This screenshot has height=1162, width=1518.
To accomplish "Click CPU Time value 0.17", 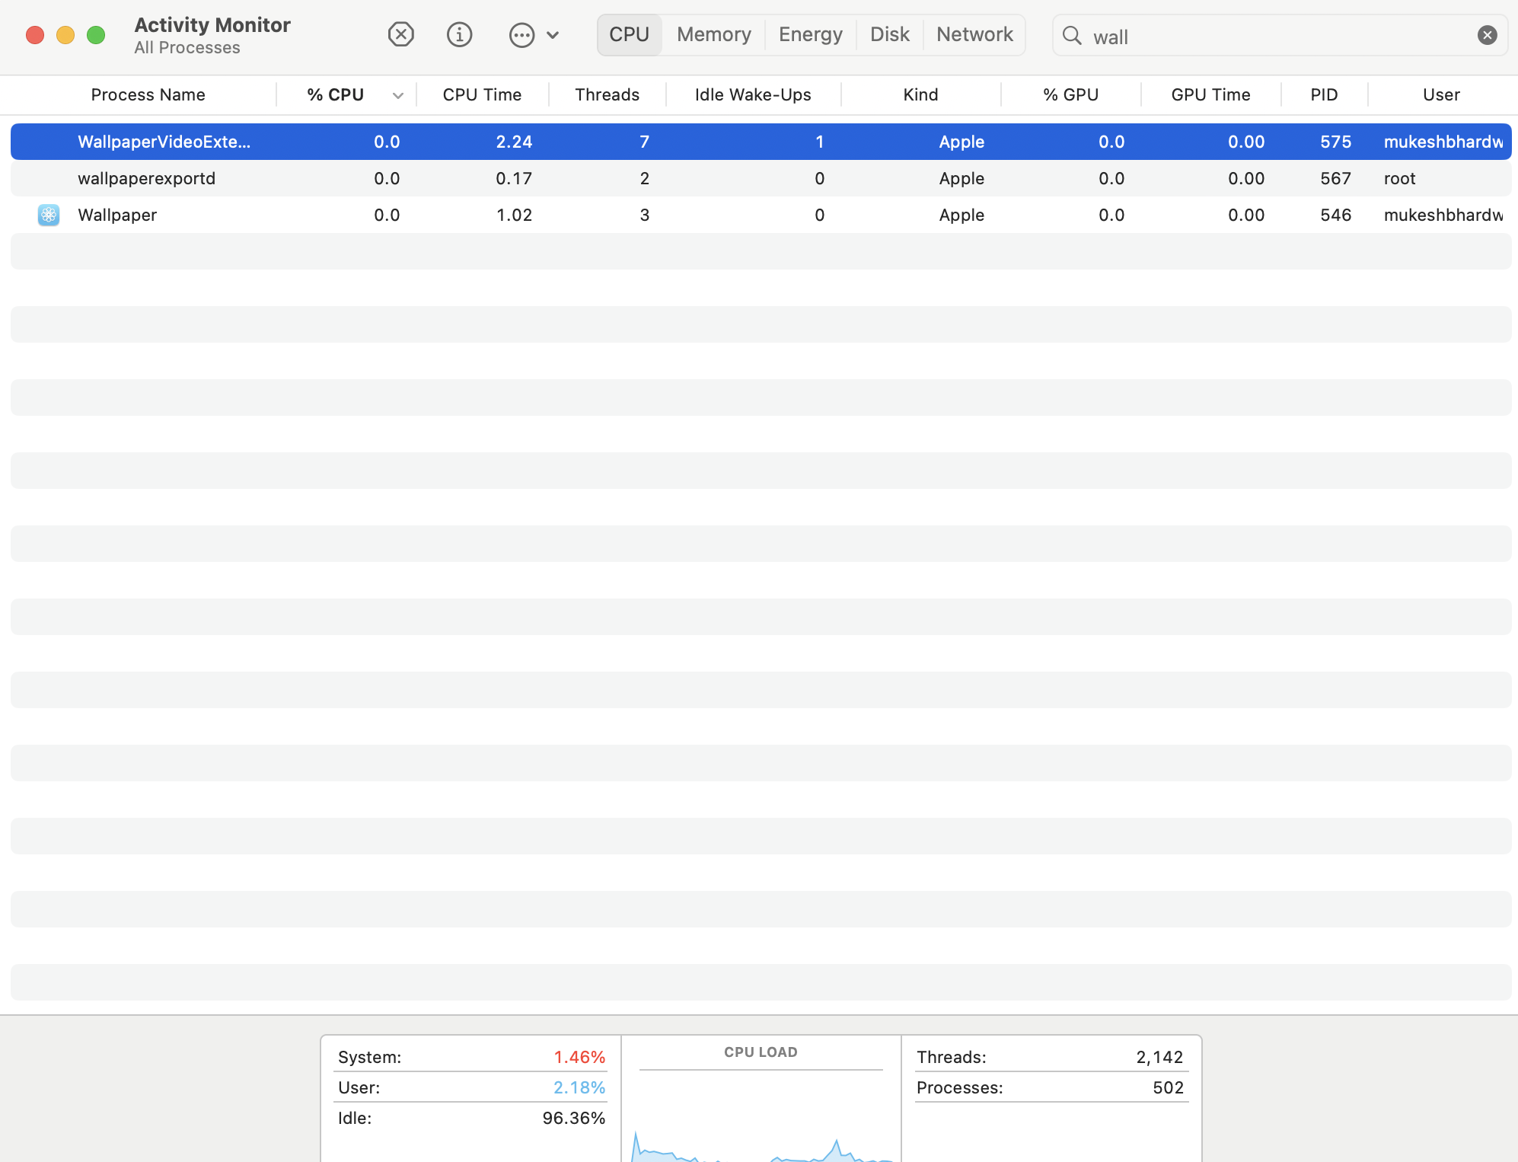I will pos(514,178).
